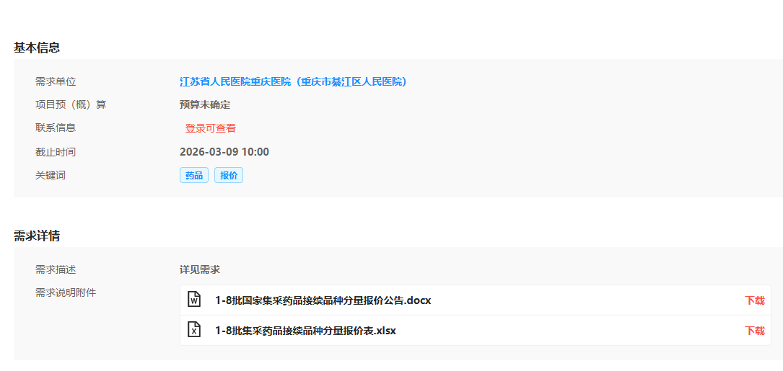
Task: Select the 药品 keyword tag
Action: click(x=193, y=175)
